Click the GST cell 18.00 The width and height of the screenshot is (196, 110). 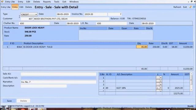click(x=173, y=47)
